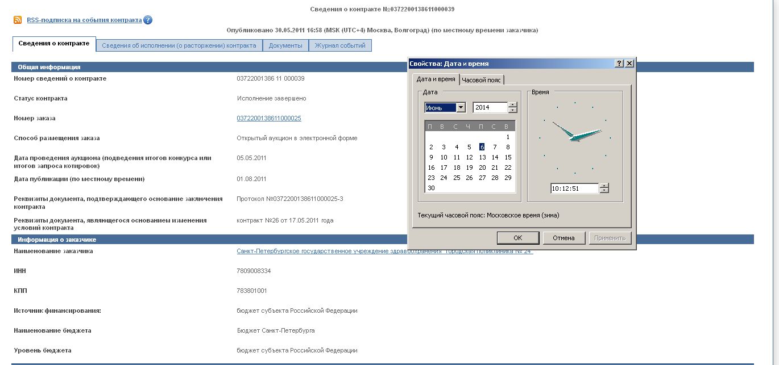
Task: Select day 15 in the calendar
Action: 508,157
